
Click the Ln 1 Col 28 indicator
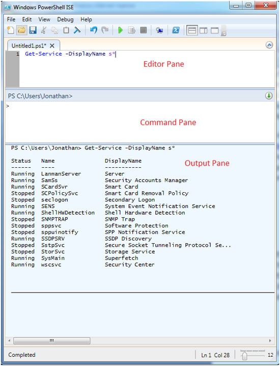point(215,355)
